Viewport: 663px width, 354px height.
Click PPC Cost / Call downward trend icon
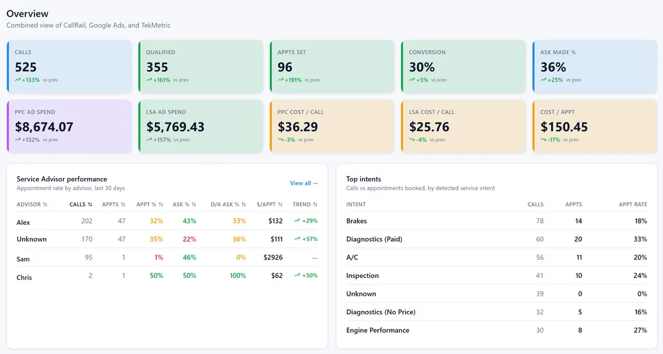coord(280,140)
